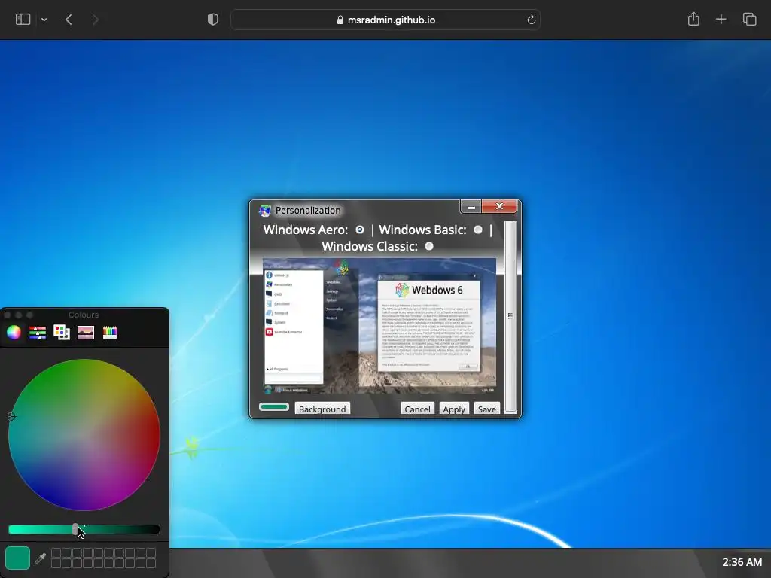Save the Personalization settings
The image size is (771, 578).
[487, 409]
